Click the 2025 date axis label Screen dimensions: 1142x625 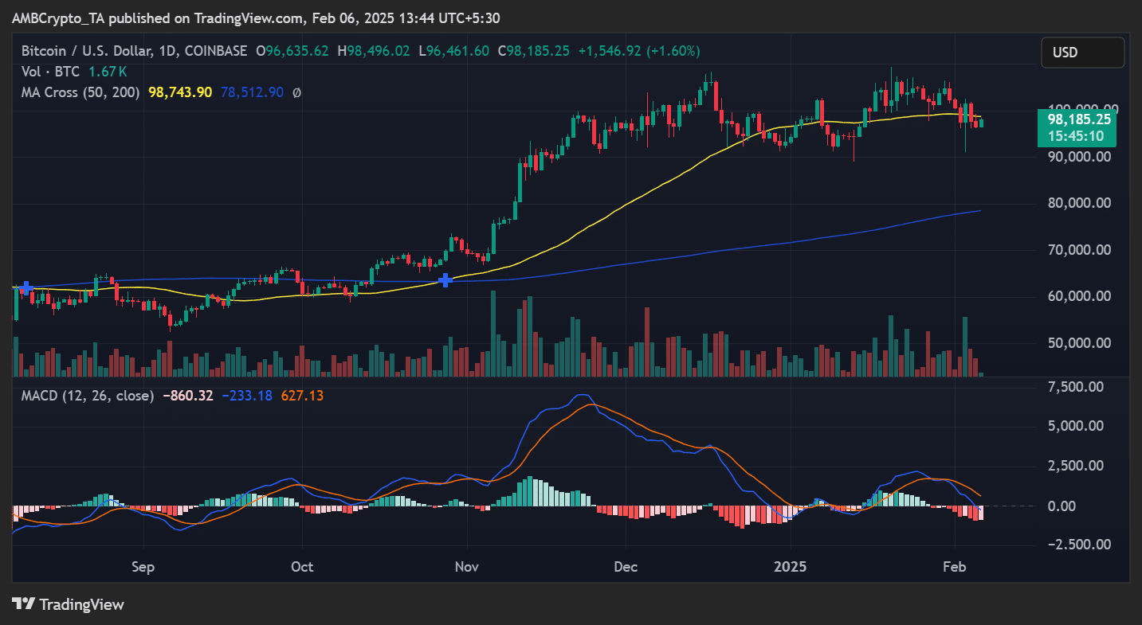(x=791, y=567)
